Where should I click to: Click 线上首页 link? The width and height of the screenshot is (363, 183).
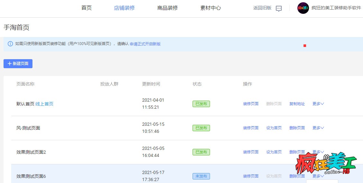pyautogui.click(x=44, y=104)
